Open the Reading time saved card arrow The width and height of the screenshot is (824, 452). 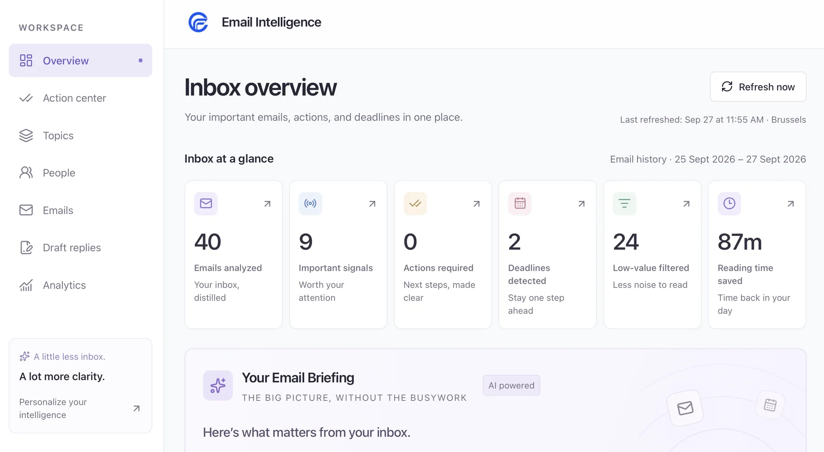click(x=791, y=204)
